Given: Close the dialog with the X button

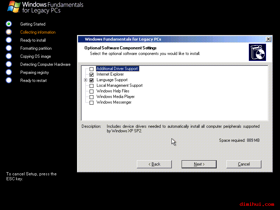Looking at the screenshot, I should [268, 39].
